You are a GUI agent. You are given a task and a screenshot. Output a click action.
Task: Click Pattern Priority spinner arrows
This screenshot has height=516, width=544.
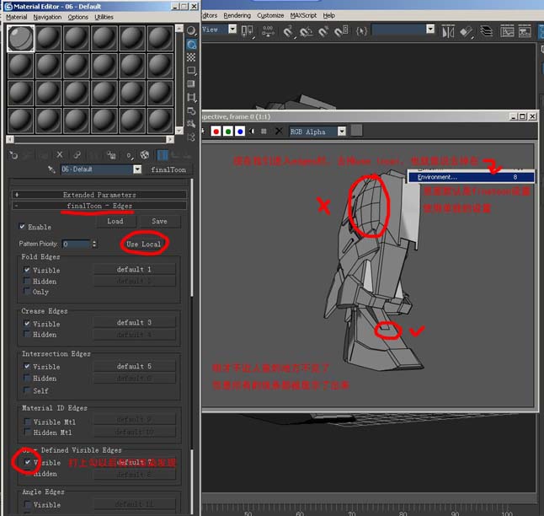pos(94,244)
